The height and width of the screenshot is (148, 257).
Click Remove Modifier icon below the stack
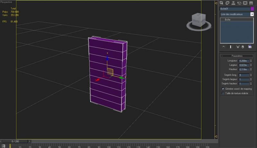point(243,47)
